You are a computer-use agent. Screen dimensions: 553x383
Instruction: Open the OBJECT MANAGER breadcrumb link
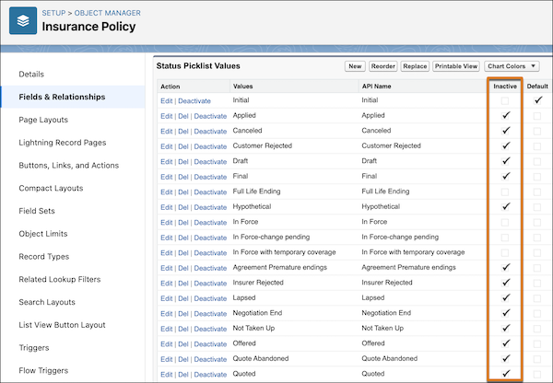coord(107,13)
